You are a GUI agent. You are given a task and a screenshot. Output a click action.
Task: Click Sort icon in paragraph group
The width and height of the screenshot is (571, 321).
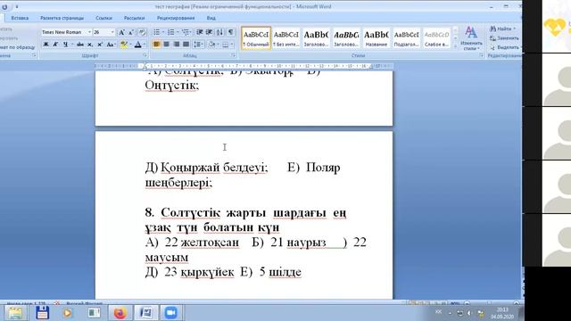tap(219, 32)
